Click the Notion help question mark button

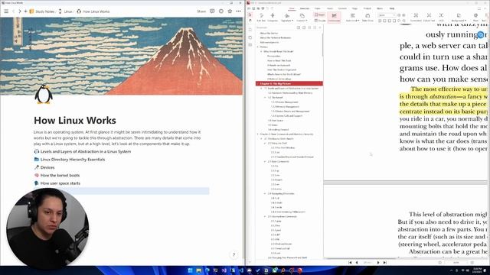[234, 254]
